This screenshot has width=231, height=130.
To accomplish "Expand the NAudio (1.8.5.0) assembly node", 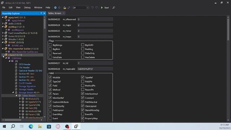I will click(x=3, y=39).
